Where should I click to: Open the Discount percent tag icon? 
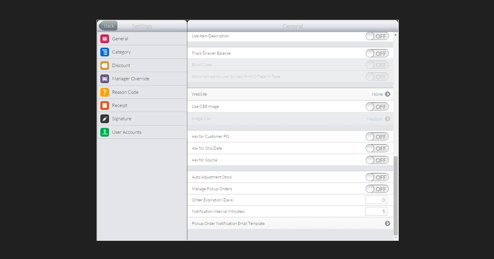pyautogui.click(x=105, y=65)
